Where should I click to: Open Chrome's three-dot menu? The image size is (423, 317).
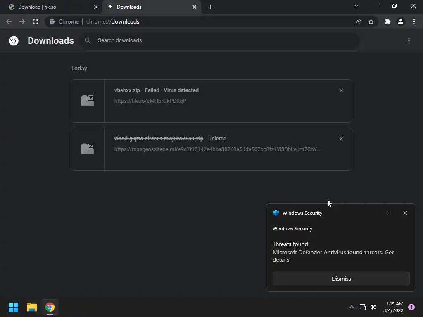(x=414, y=21)
